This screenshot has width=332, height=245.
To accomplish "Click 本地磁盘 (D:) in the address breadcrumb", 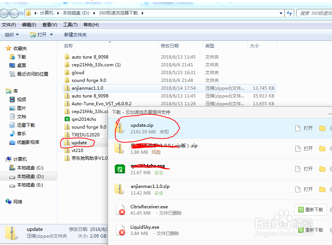I will click(76, 13).
